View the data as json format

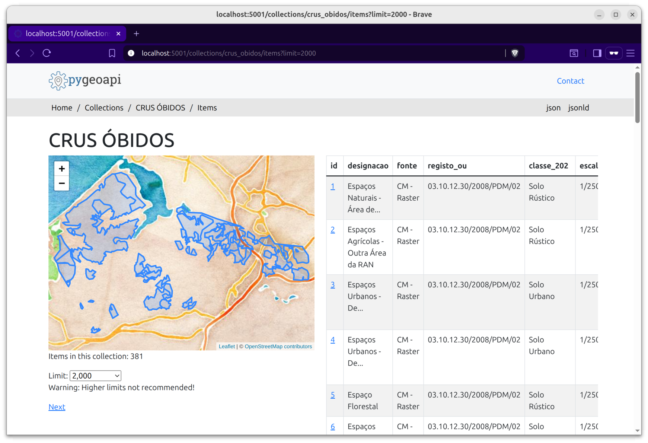tap(553, 108)
